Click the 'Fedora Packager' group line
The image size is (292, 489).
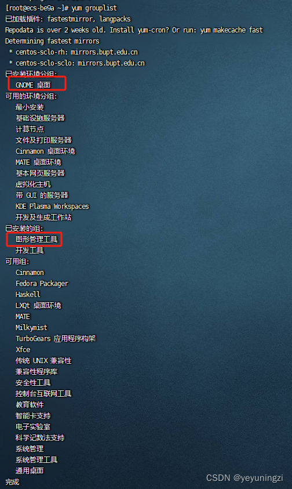[42, 284]
